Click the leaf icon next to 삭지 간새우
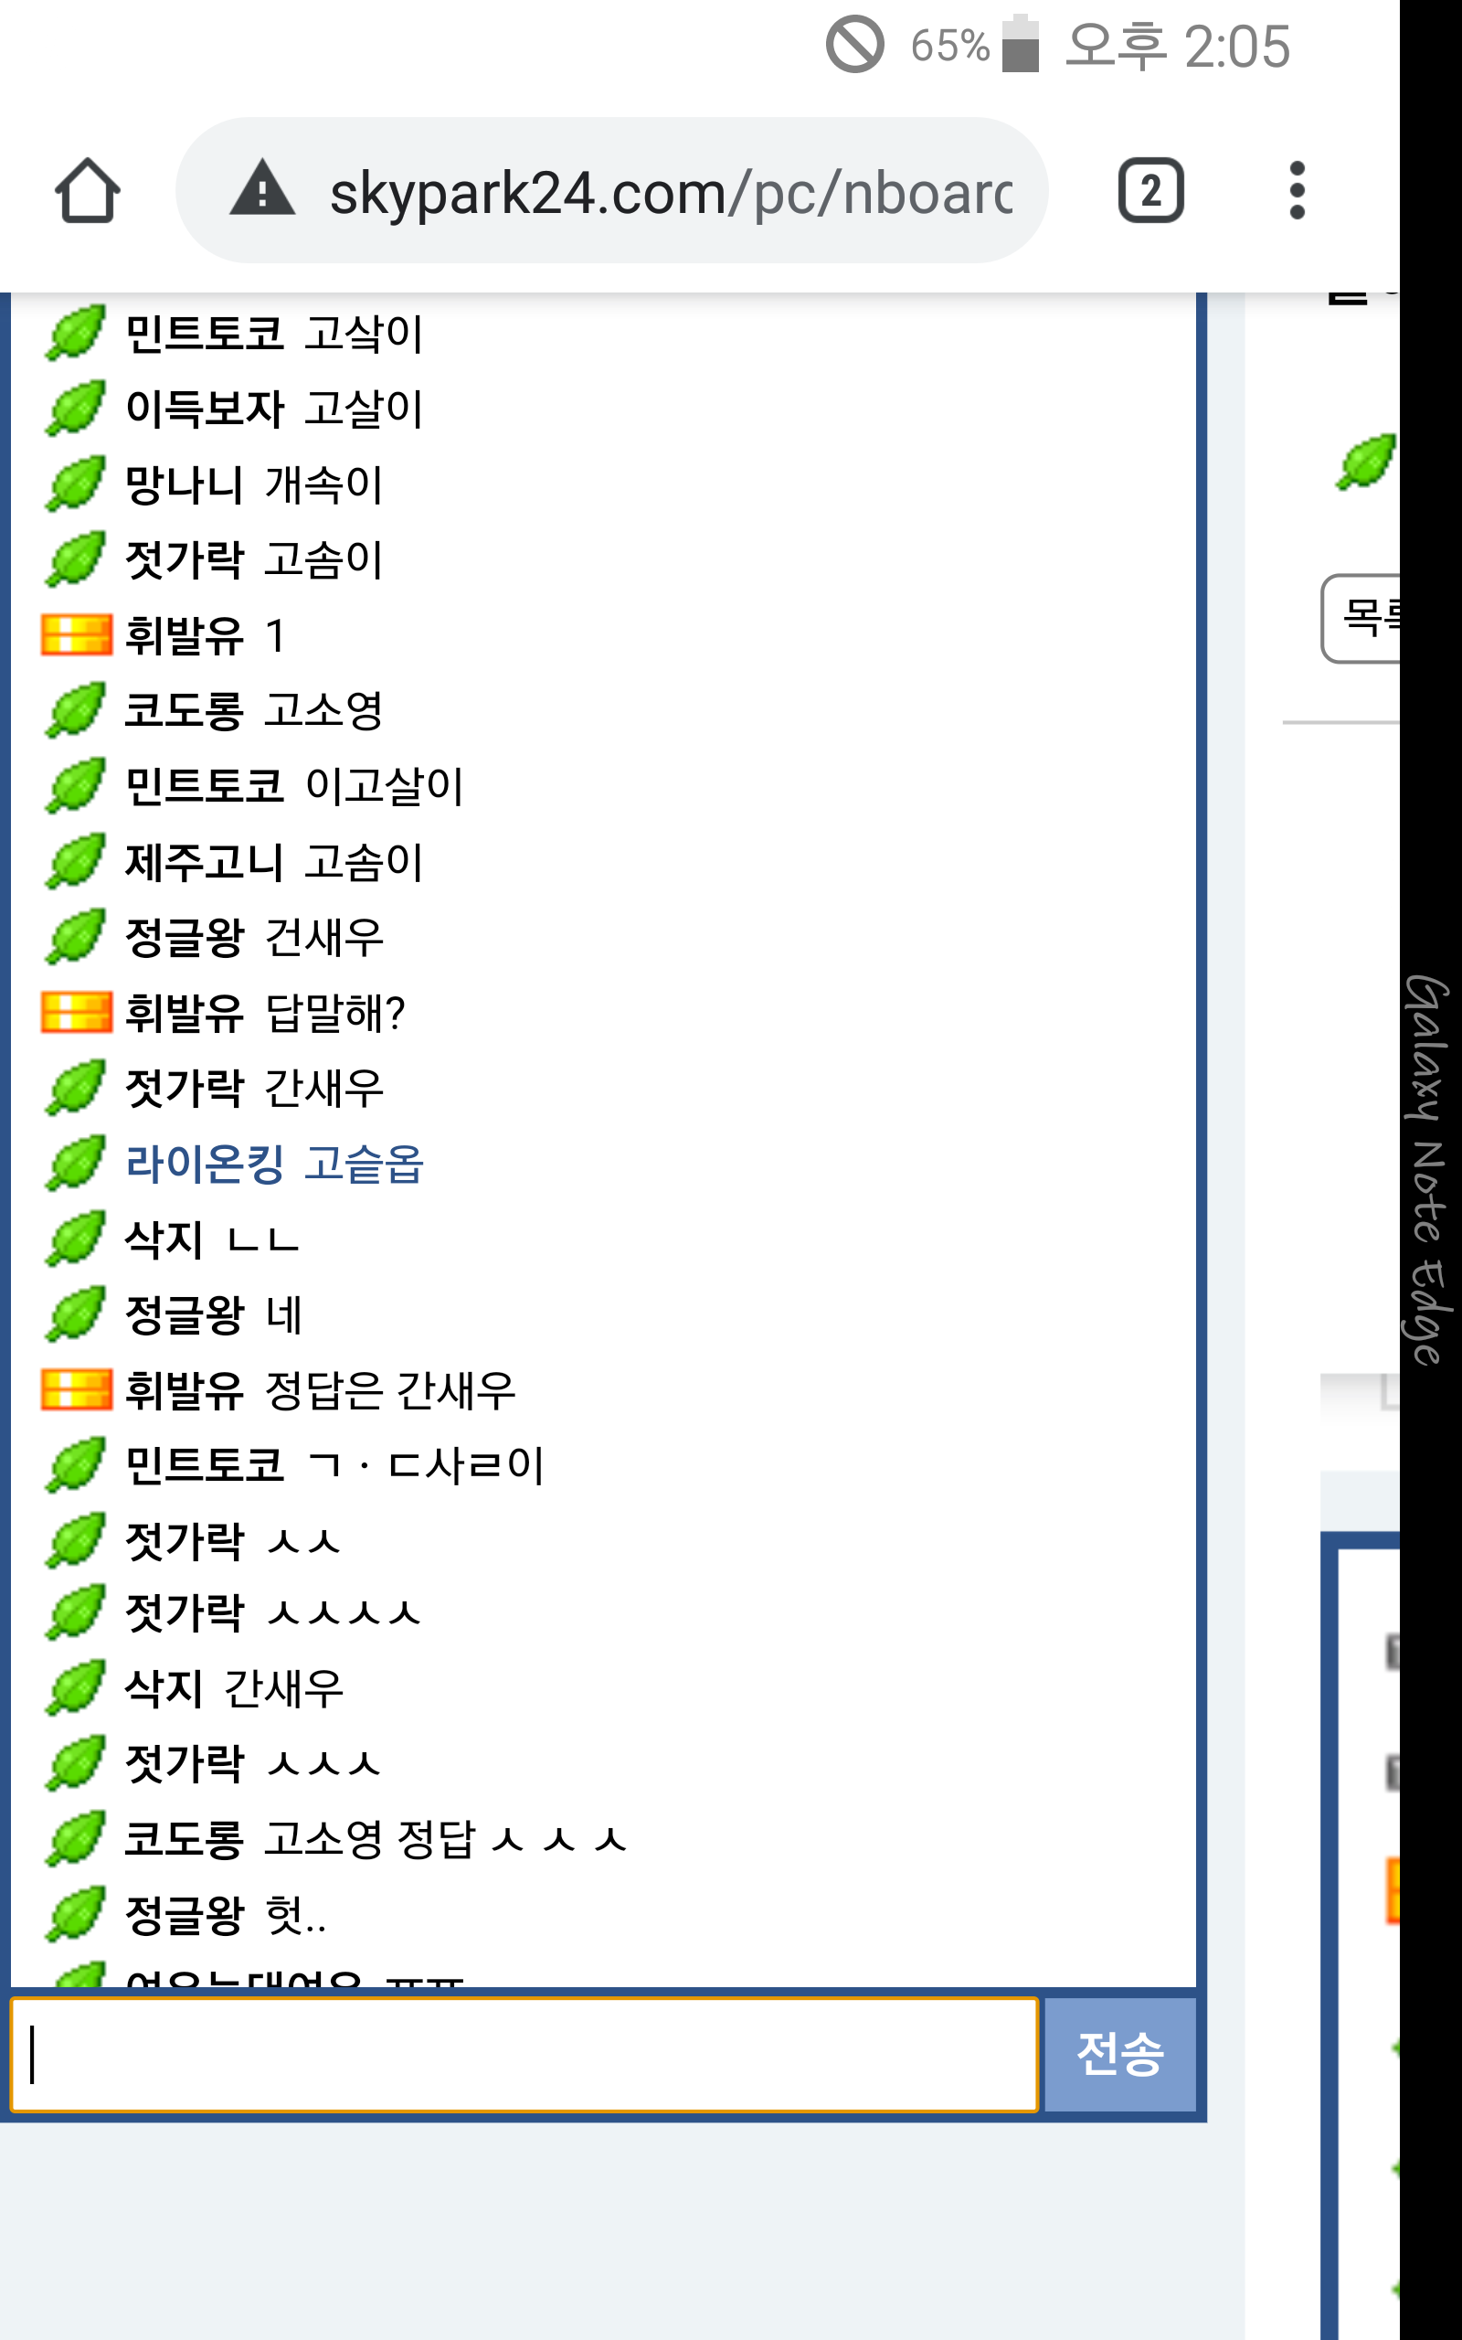This screenshot has height=2340, width=1462. click(74, 1687)
